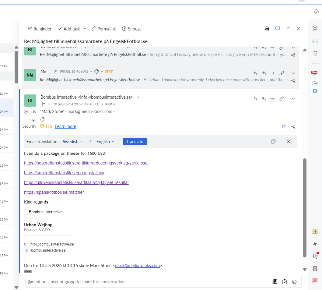Click the Learn more security link
Viewport: 322px width, 290px height.
tap(65, 126)
